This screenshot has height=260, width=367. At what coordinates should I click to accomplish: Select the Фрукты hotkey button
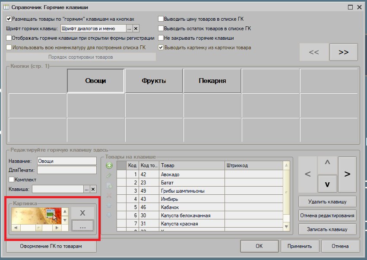click(x=154, y=81)
